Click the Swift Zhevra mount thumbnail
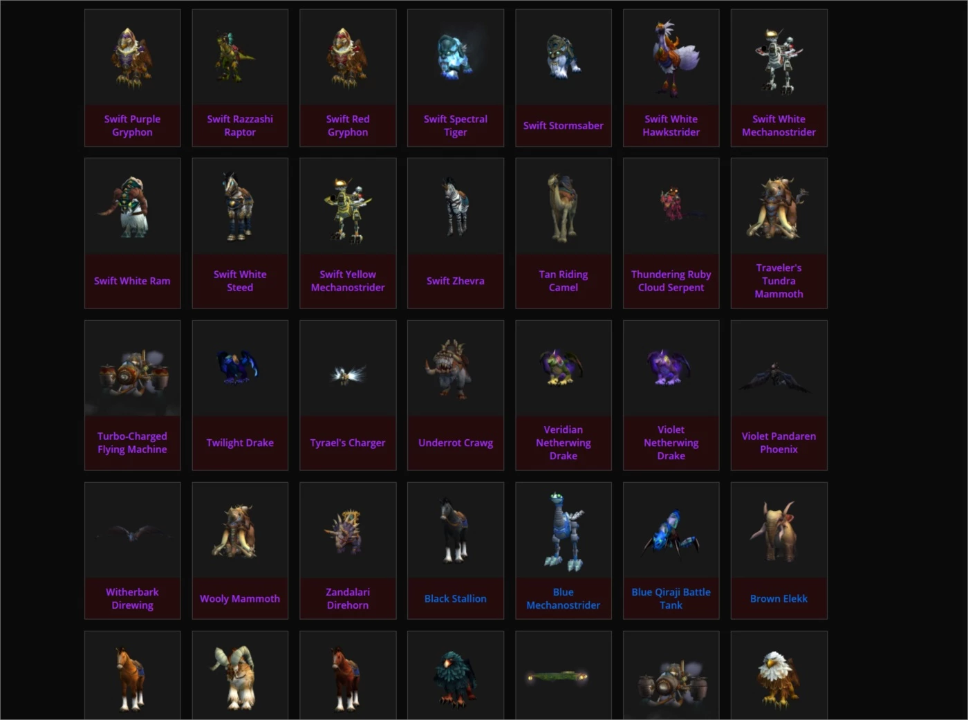Viewport: 968px width, 720px height. coord(456,206)
